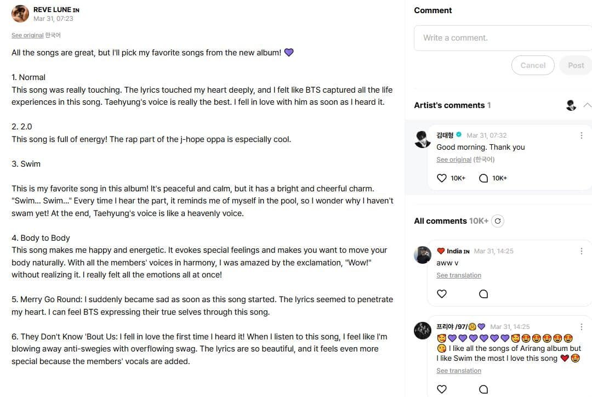Screen dimensions: 592x397
Task: Refresh all comments with the reload icon
Action: [x=498, y=221]
